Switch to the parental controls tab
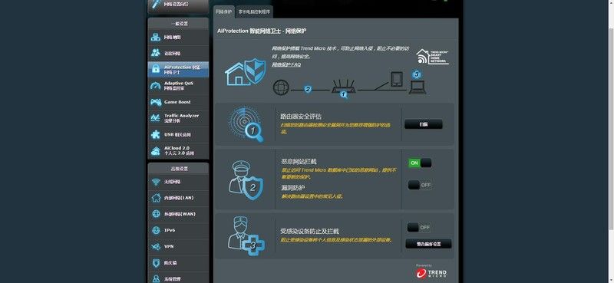 (255, 12)
